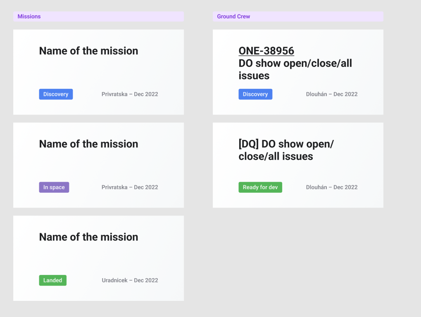Click the blue Discovery badge on Privratska card
Image resolution: width=421 pixels, height=317 pixels.
tap(56, 94)
